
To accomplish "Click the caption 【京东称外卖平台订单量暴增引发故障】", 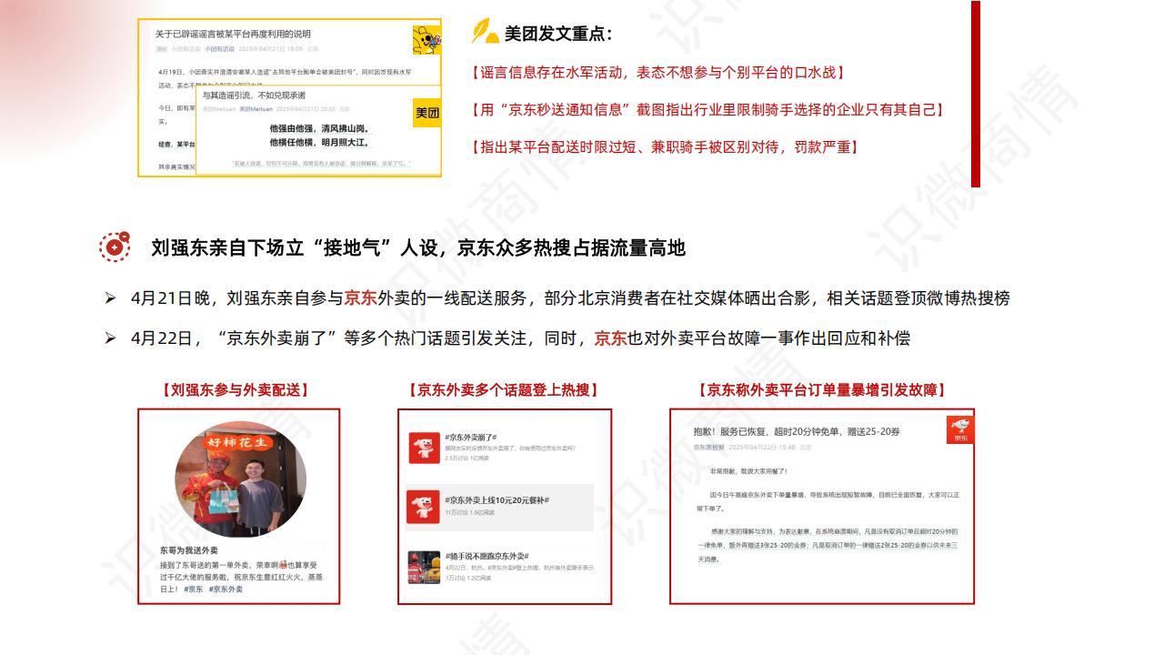I will [822, 390].
